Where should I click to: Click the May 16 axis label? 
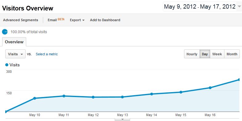[x=210, y=115]
